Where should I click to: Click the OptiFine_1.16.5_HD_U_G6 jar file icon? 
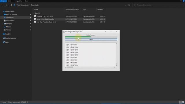point(35,16)
